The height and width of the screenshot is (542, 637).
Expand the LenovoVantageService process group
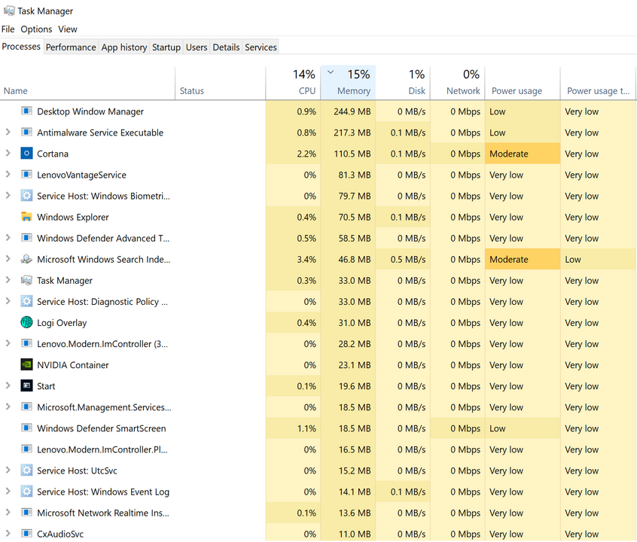[x=8, y=175]
